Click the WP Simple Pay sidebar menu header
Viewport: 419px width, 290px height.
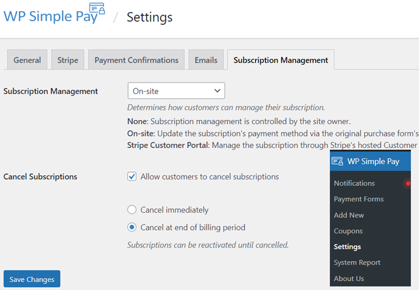[x=370, y=161]
